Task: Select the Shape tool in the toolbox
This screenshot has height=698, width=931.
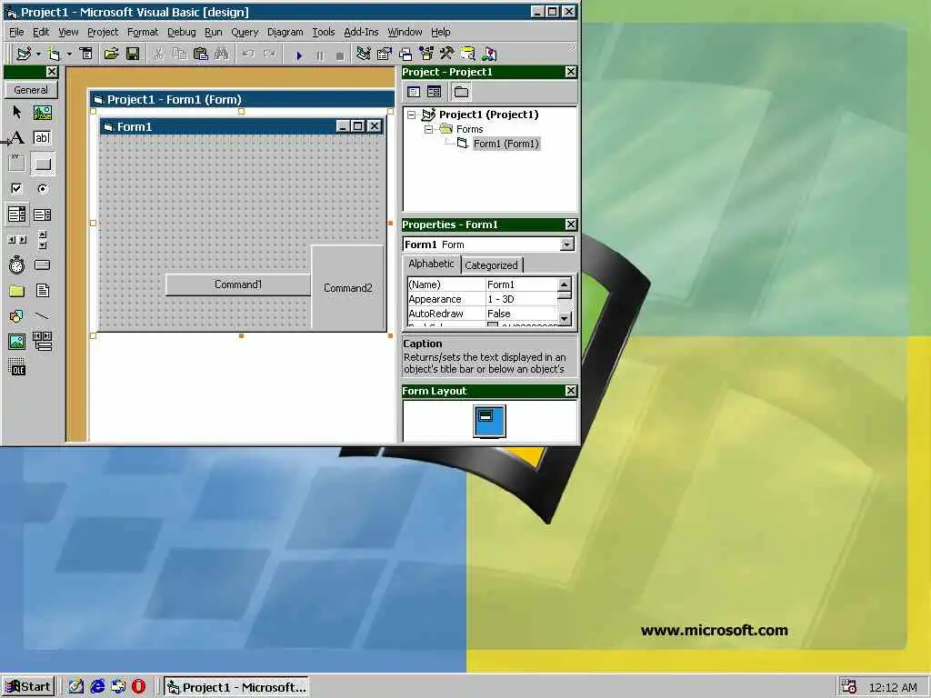Action: [x=16, y=315]
